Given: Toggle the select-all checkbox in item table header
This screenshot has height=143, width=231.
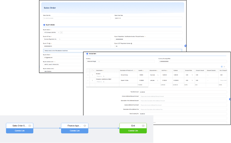Looking at the screenshot, I should tap(92, 70).
